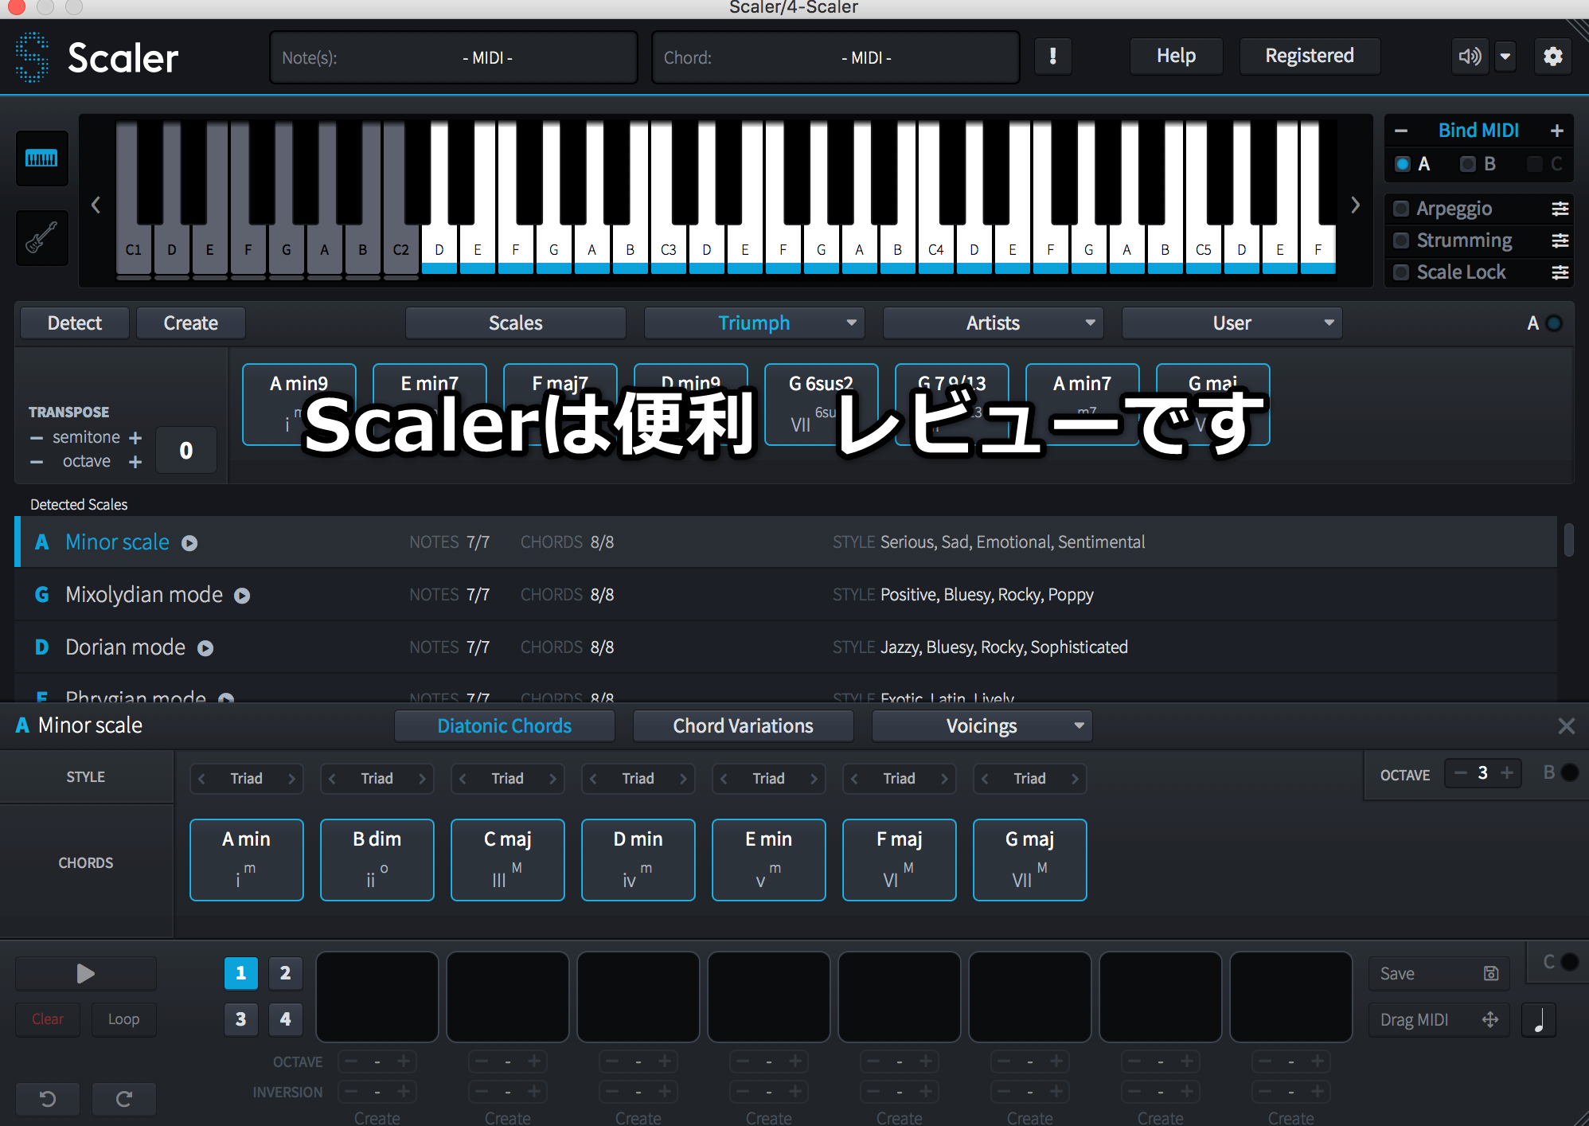Image resolution: width=1589 pixels, height=1126 pixels.
Task: Increase octave with plus stepper
Action: point(1506,773)
